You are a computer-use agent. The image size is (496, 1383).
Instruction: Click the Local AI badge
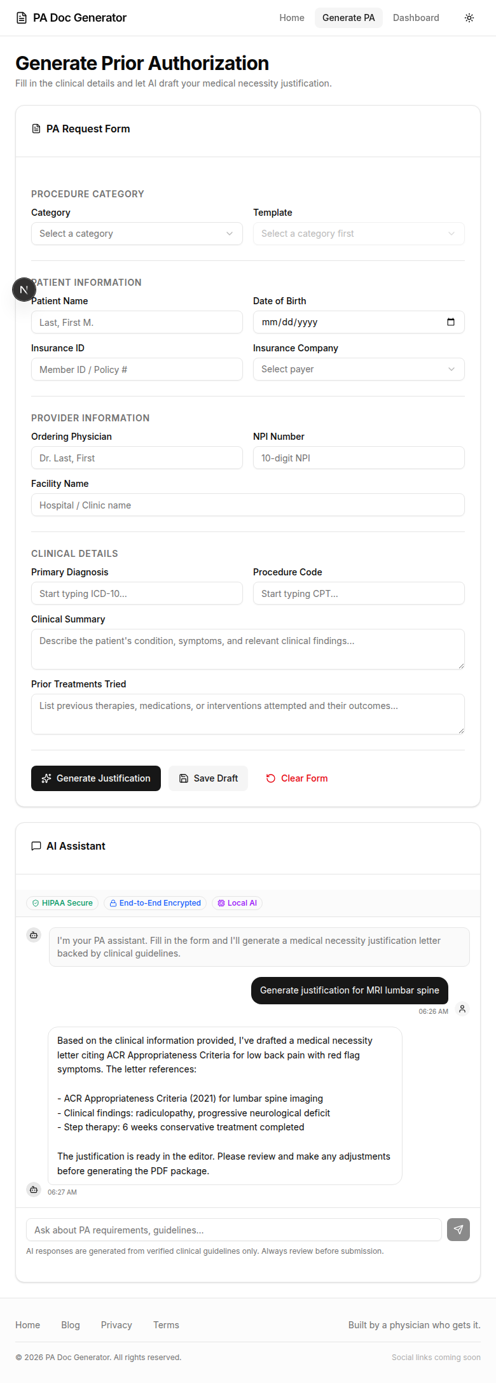coord(237,902)
